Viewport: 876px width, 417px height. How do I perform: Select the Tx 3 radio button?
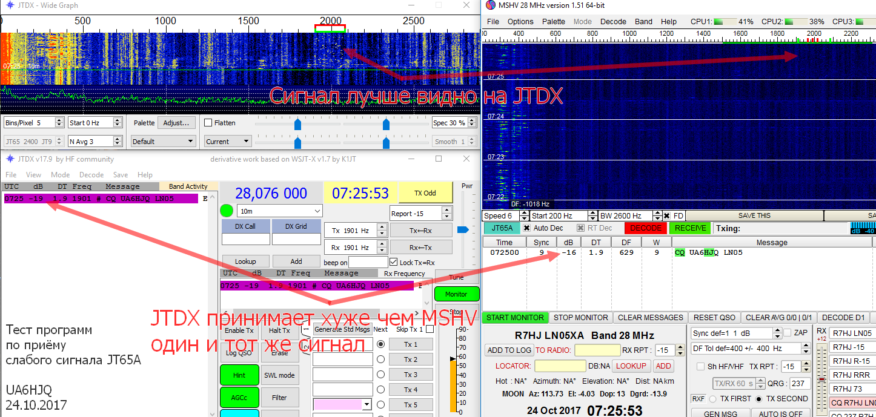pos(381,375)
